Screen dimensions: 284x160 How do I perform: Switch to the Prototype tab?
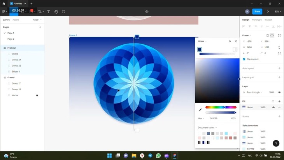[257, 19]
